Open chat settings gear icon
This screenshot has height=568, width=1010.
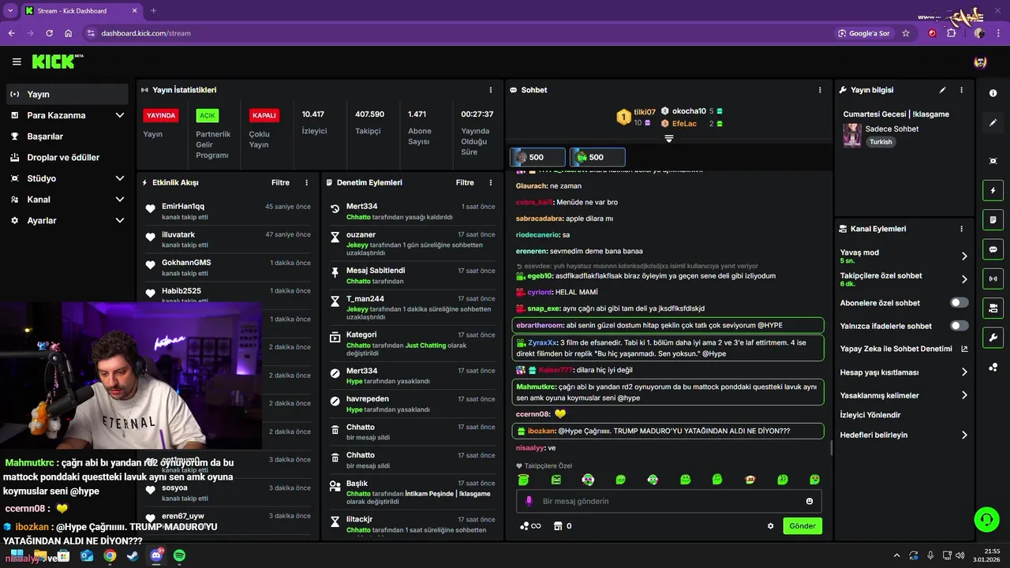[x=771, y=526]
